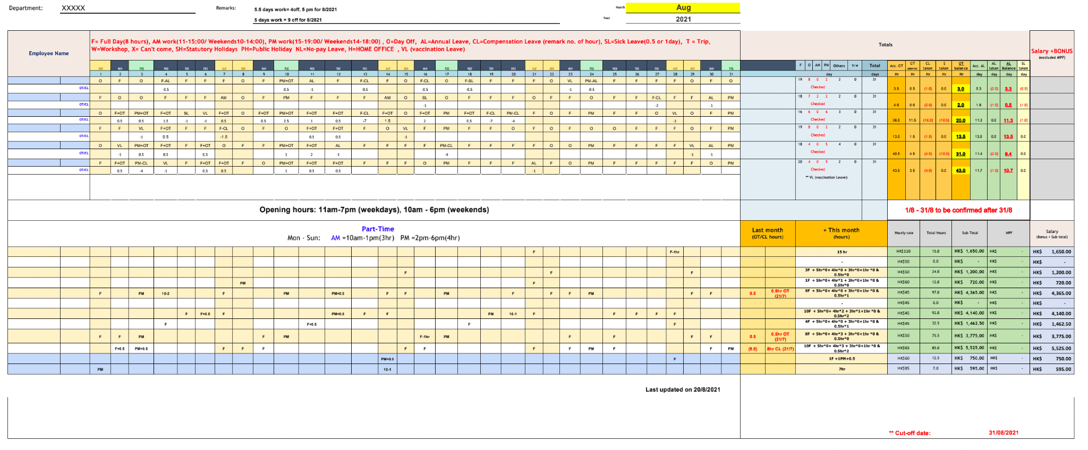
Task: Select the -1.5 OT/CL cell
Action: pyautogui.click(x=224, y=137)
